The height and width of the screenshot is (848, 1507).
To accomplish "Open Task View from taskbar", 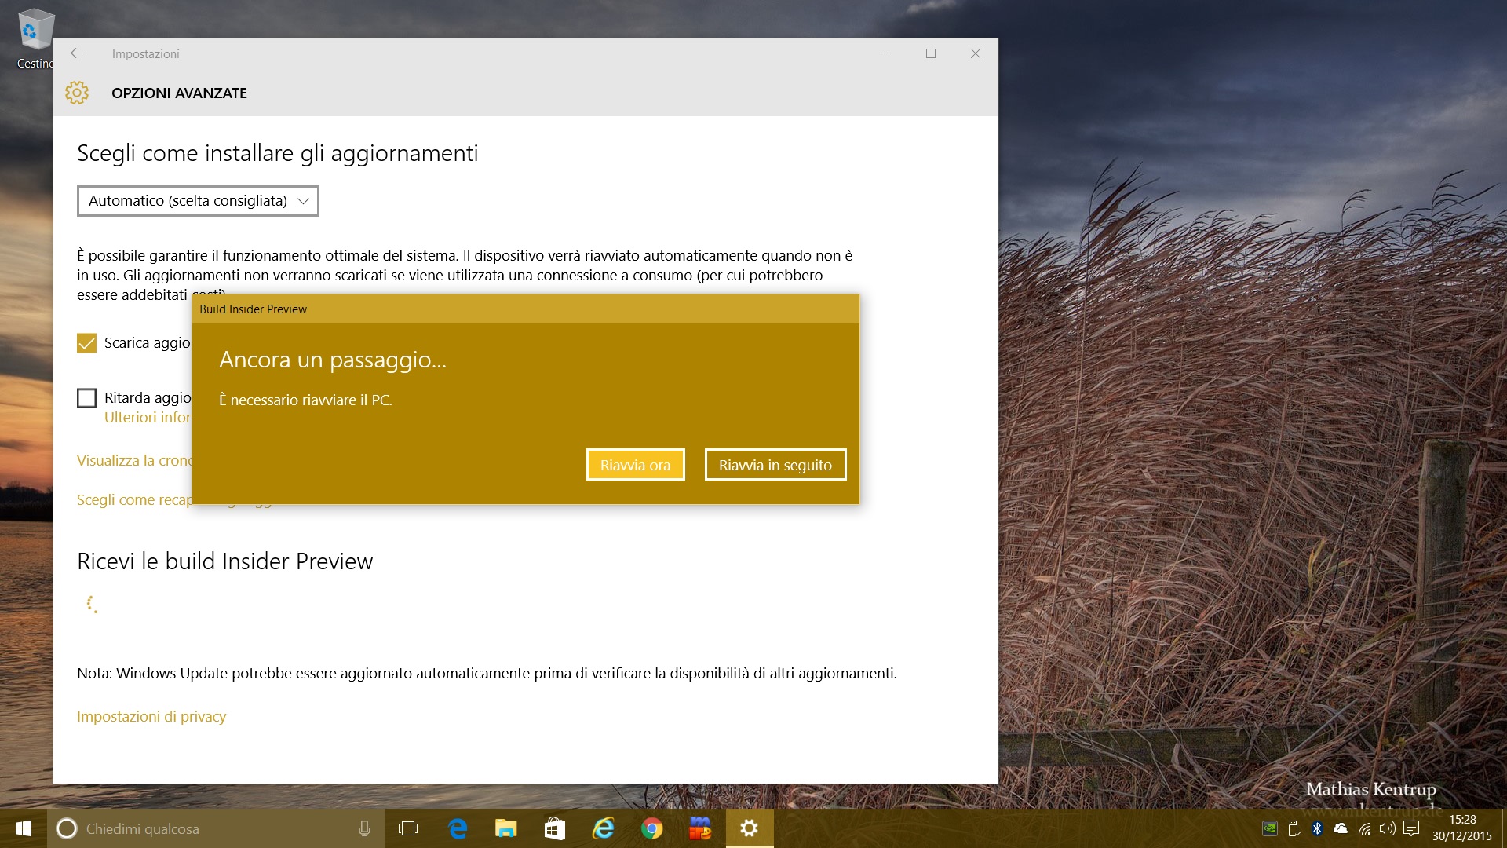I will (x=408, y=828).
